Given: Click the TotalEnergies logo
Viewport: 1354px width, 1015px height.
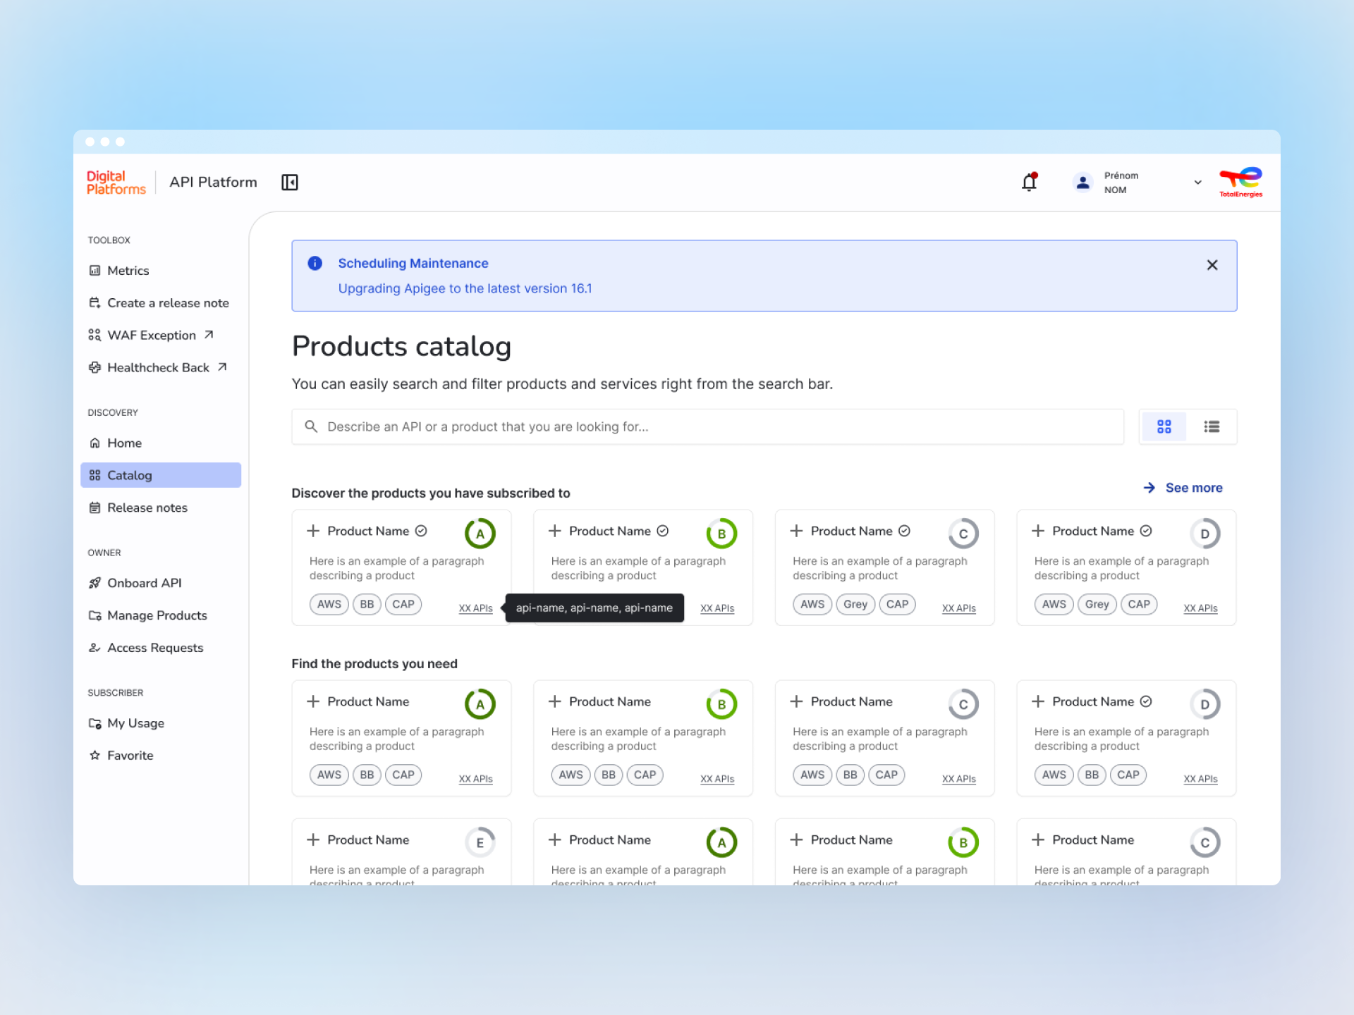Looking at the screenshot, I should click(1240, 183).
